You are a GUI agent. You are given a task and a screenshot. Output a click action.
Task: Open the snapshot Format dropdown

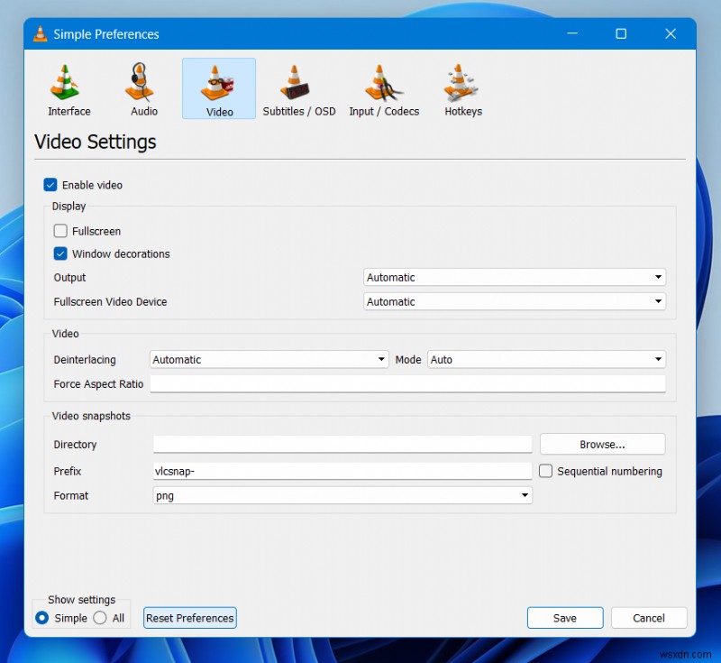coord(525,495)
